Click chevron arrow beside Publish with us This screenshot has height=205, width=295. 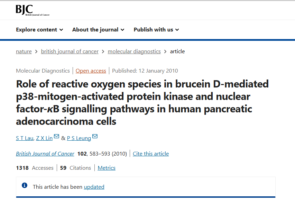pos(177,30)
